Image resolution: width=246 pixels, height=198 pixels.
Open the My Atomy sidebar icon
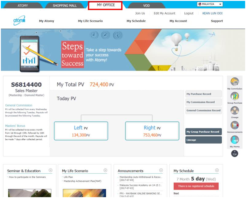coord(235,140)
